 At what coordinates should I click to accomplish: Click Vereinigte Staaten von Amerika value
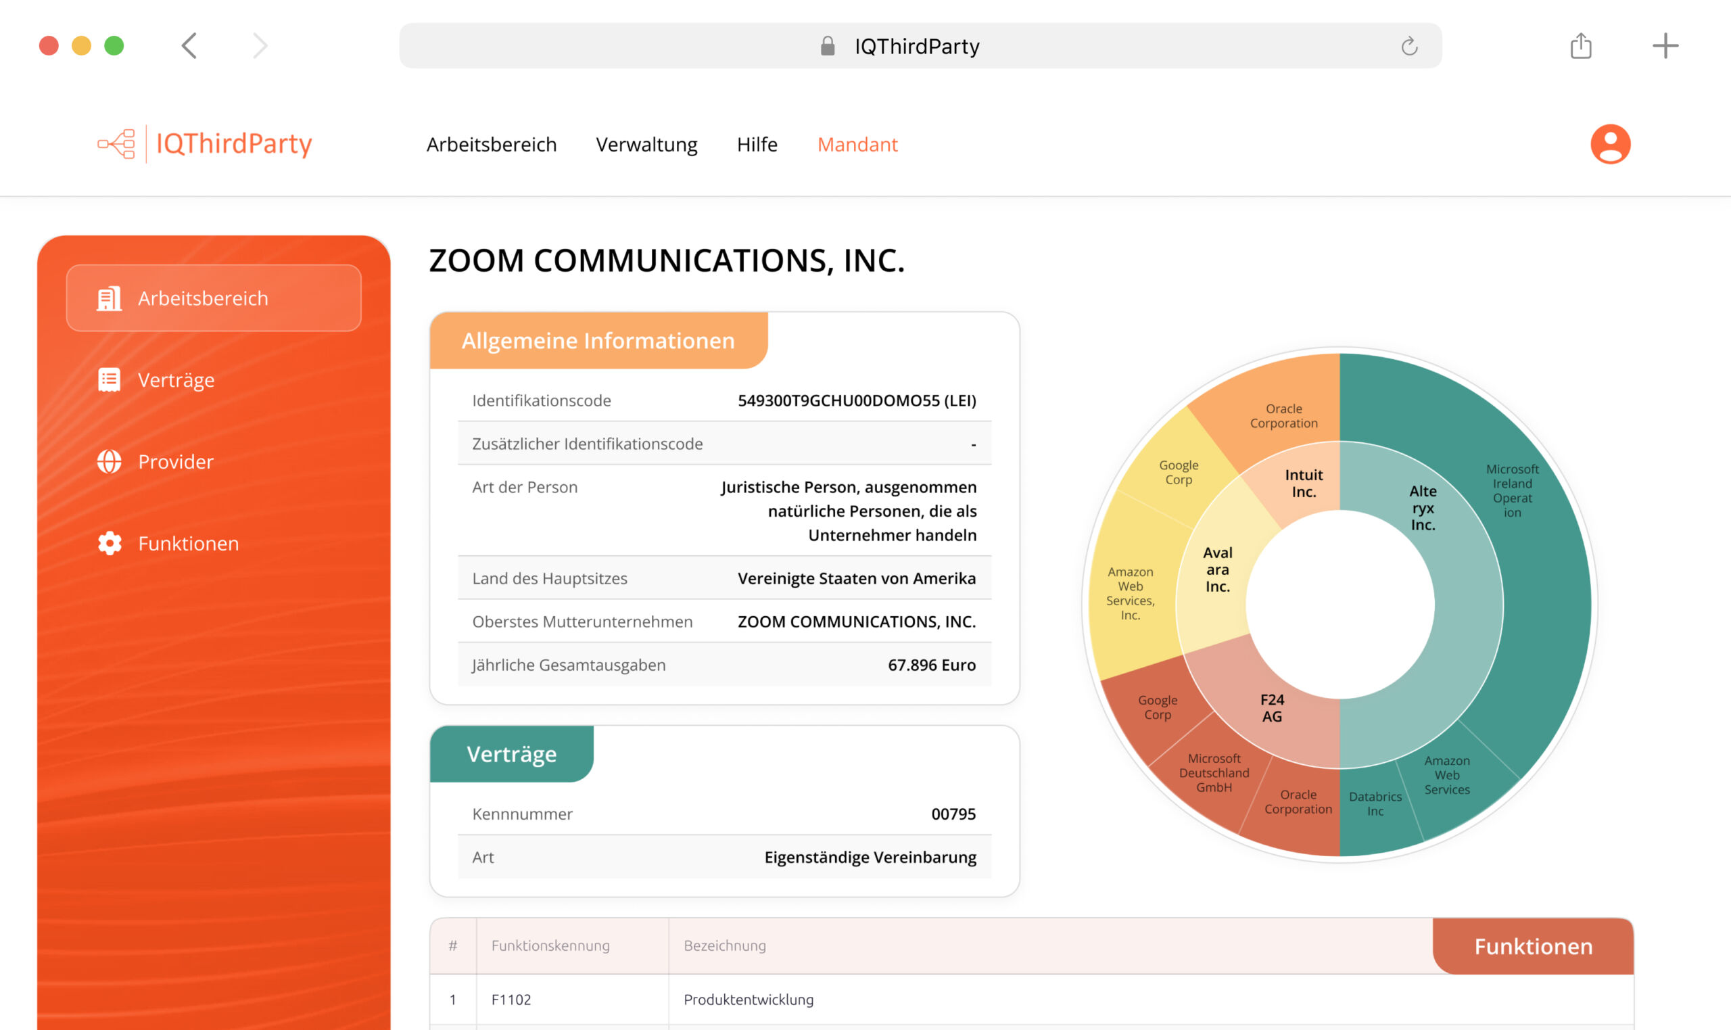point(856,578)
